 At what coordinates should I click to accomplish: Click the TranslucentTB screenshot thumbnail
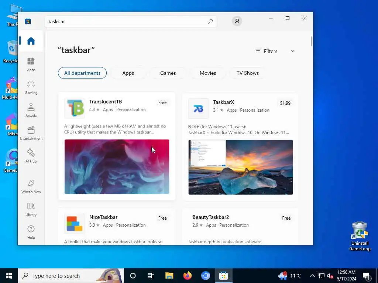point(117,167)
